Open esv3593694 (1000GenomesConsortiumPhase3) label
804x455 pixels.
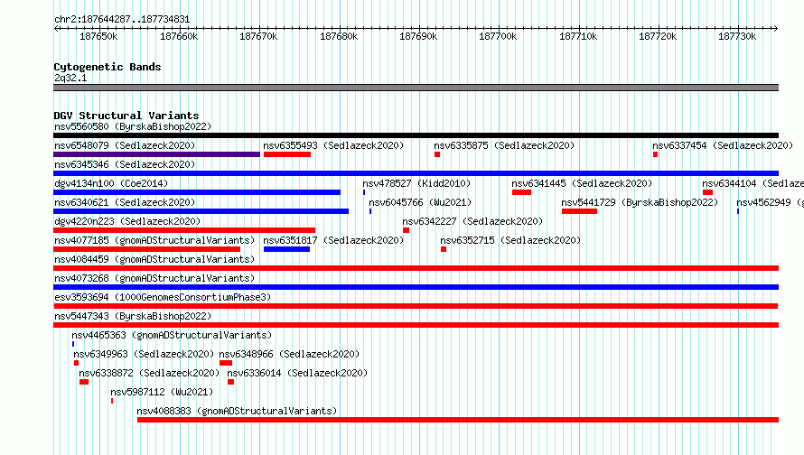click(x=163, y=297)
